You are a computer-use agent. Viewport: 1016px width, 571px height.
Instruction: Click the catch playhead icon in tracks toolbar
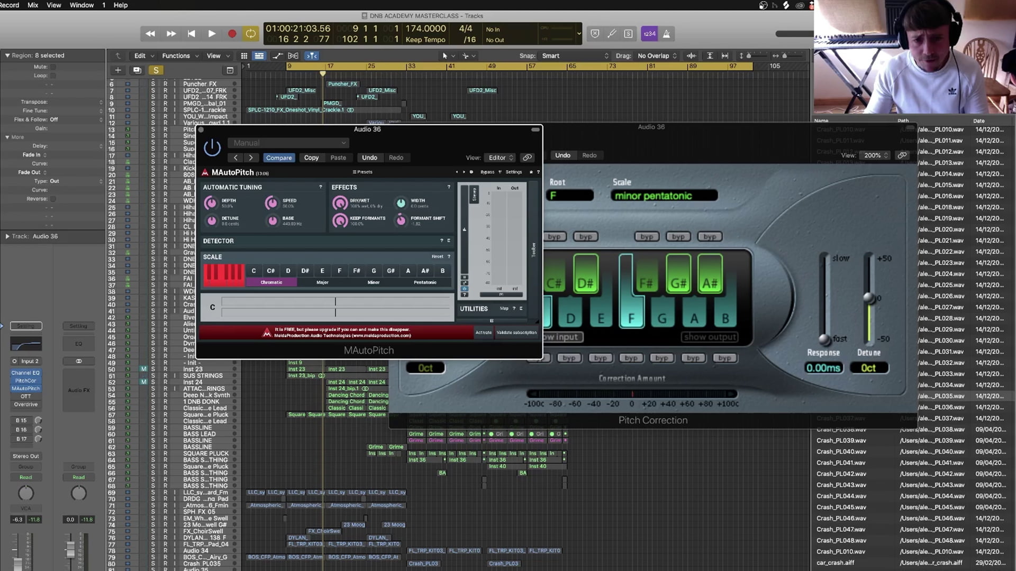(312, 56)
